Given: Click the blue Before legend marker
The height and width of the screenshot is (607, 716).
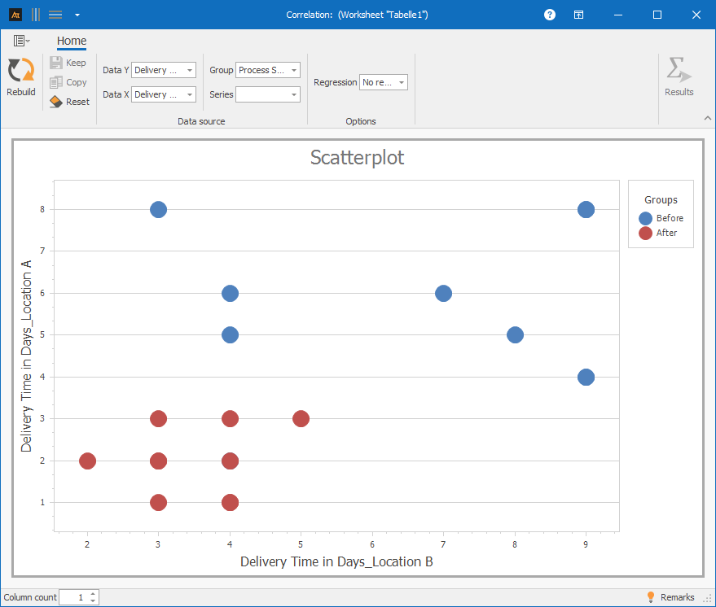Looking at the screenshot, I should [645, 218].
